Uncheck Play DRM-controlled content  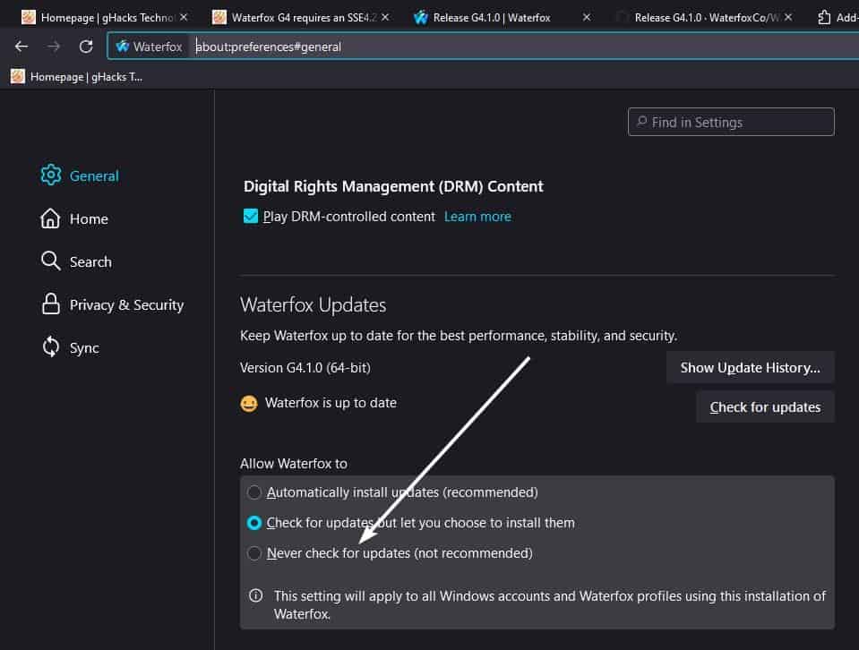(251, 216)
